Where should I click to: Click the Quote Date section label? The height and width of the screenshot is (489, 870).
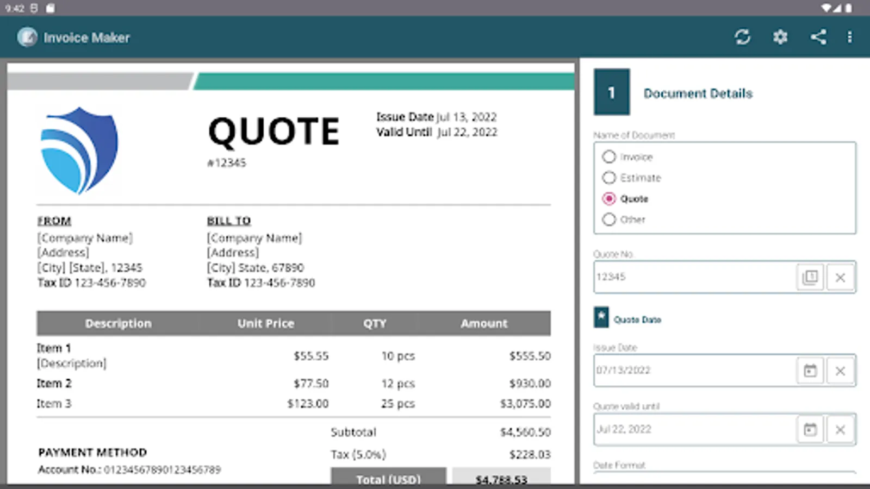(638, 320)
